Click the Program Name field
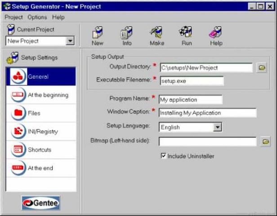The width and height of the screenshot is (277, 216). [191, 99]
